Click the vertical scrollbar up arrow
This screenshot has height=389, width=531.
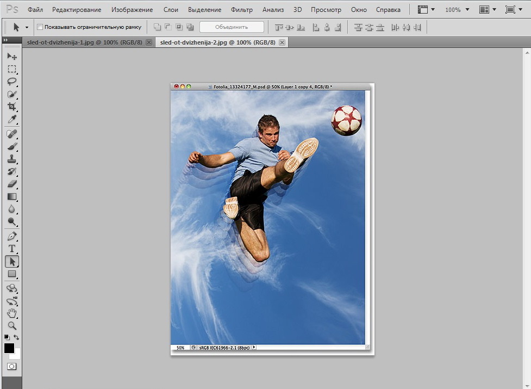pos(527,53)
